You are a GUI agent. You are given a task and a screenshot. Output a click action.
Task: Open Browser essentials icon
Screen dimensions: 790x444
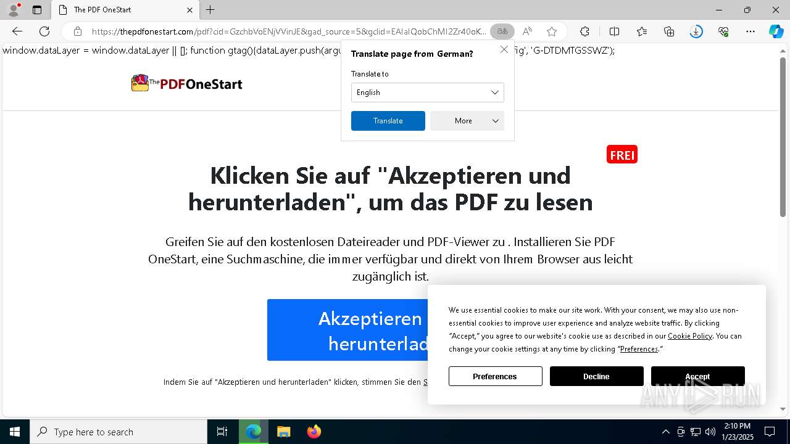[x=723, y=31]
